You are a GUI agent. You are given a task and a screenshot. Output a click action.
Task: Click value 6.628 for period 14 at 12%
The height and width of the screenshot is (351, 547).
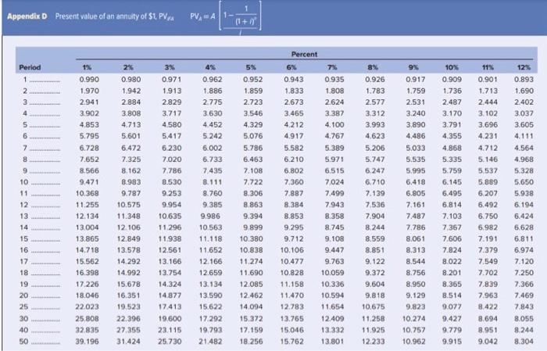click(524, 227)
